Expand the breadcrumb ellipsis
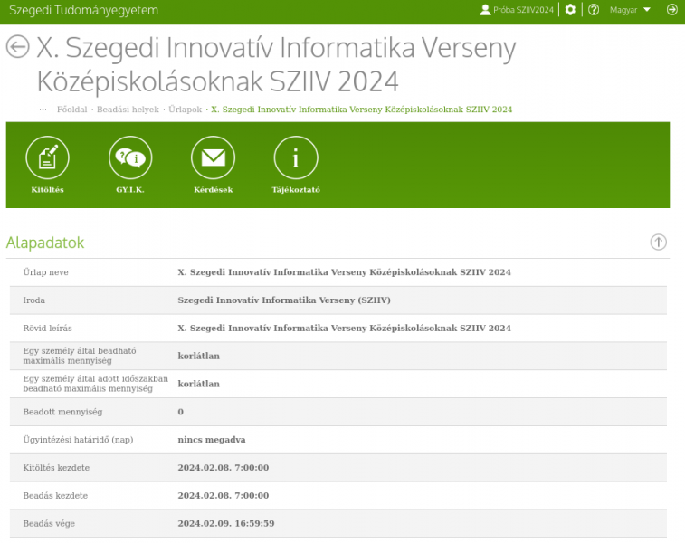Screen dimensions: 685x543 [x=43, y=110]
